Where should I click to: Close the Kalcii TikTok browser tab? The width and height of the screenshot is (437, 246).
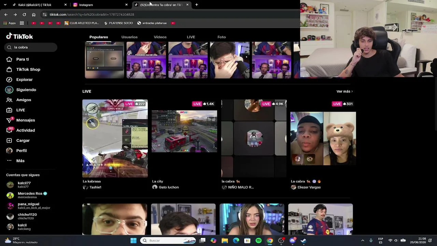click(x=66, y=5)
